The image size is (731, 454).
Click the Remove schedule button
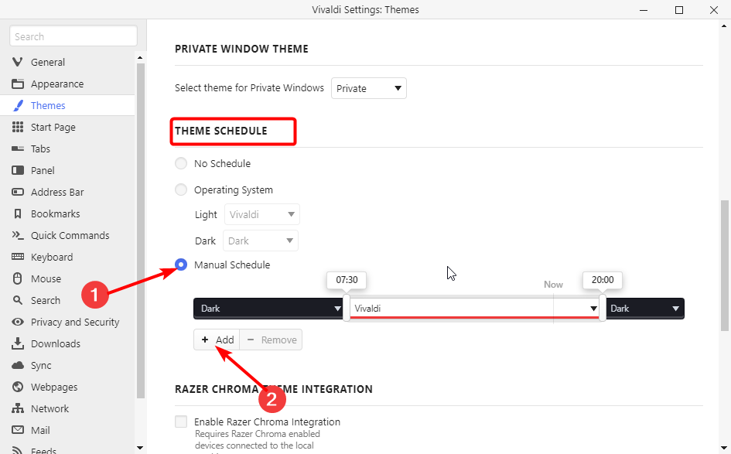(271, 340)
